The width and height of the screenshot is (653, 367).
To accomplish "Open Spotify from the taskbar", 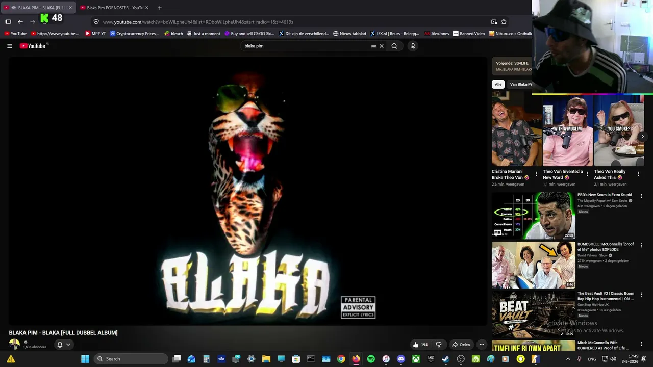I will (x=371, y=359).
